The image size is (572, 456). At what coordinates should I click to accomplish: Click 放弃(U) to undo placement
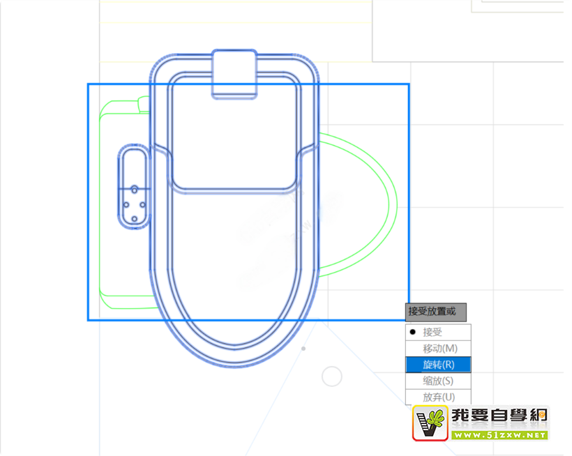point(438,397)
